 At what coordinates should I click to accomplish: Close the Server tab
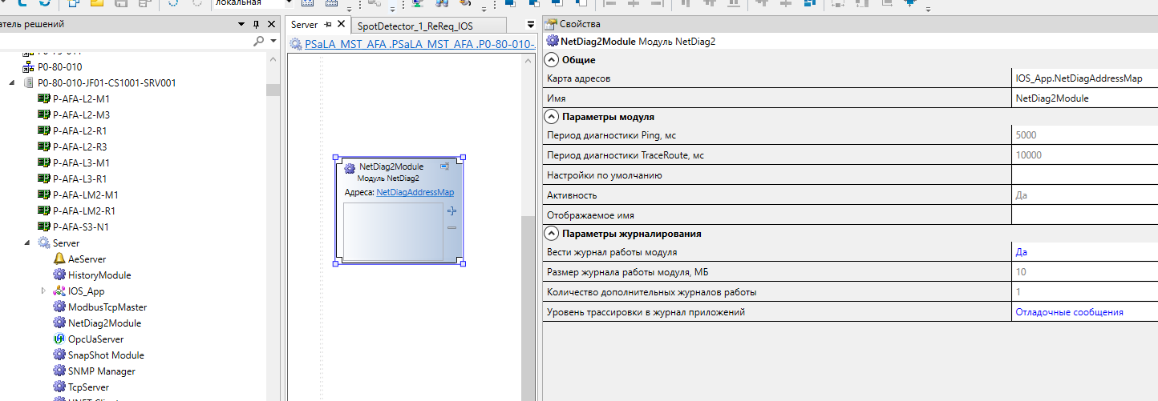pyautogui.click(x=342, y=25)
